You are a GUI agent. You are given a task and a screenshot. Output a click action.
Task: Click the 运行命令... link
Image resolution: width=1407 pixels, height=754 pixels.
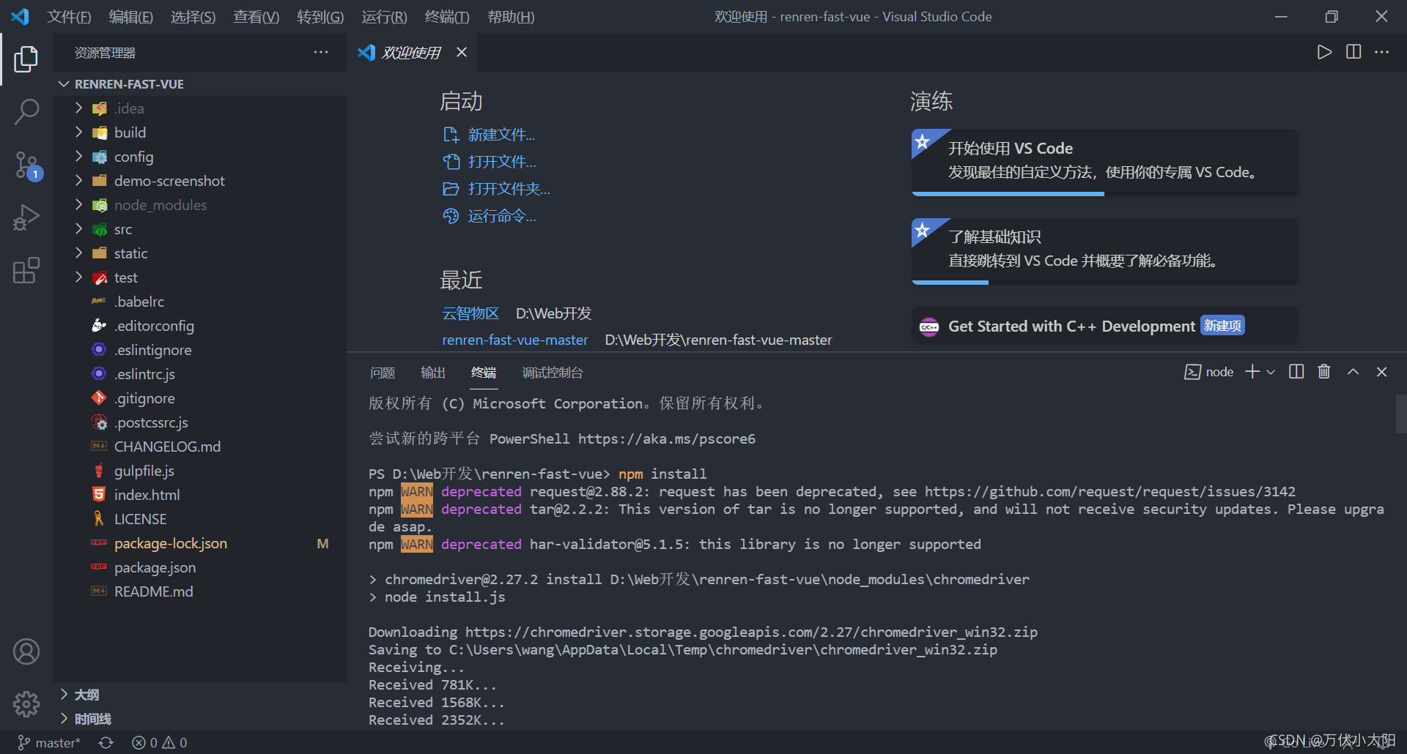tap(490, 216)
